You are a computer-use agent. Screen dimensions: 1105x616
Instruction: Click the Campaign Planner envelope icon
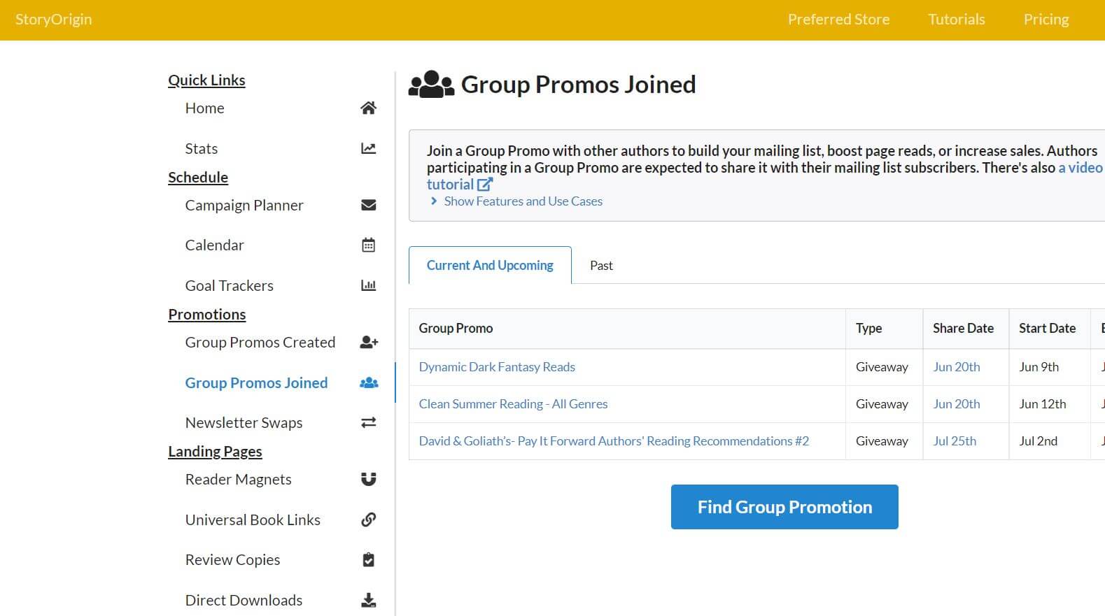368,205
